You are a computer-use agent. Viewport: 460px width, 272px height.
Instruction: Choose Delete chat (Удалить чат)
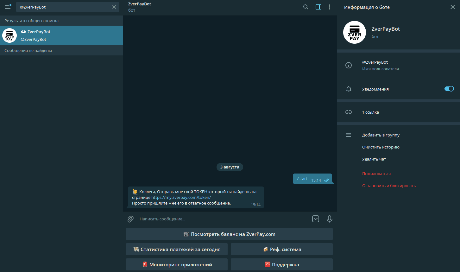click(x=374, y=159)
